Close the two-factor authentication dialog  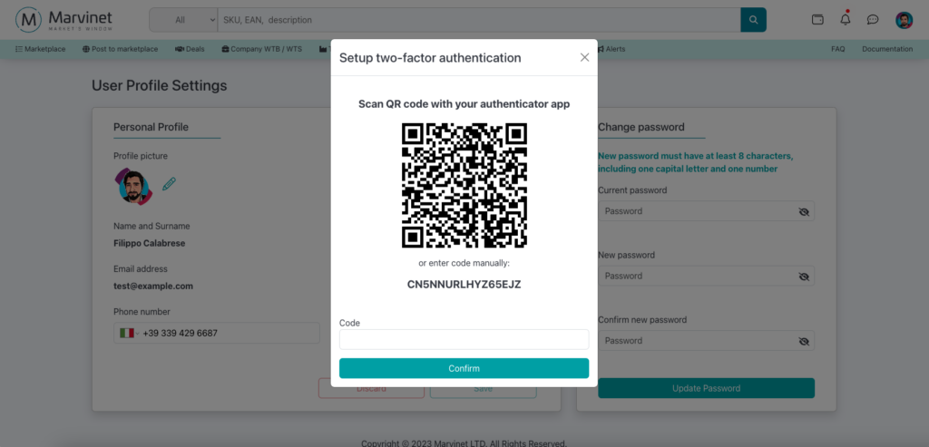[584, 57]
